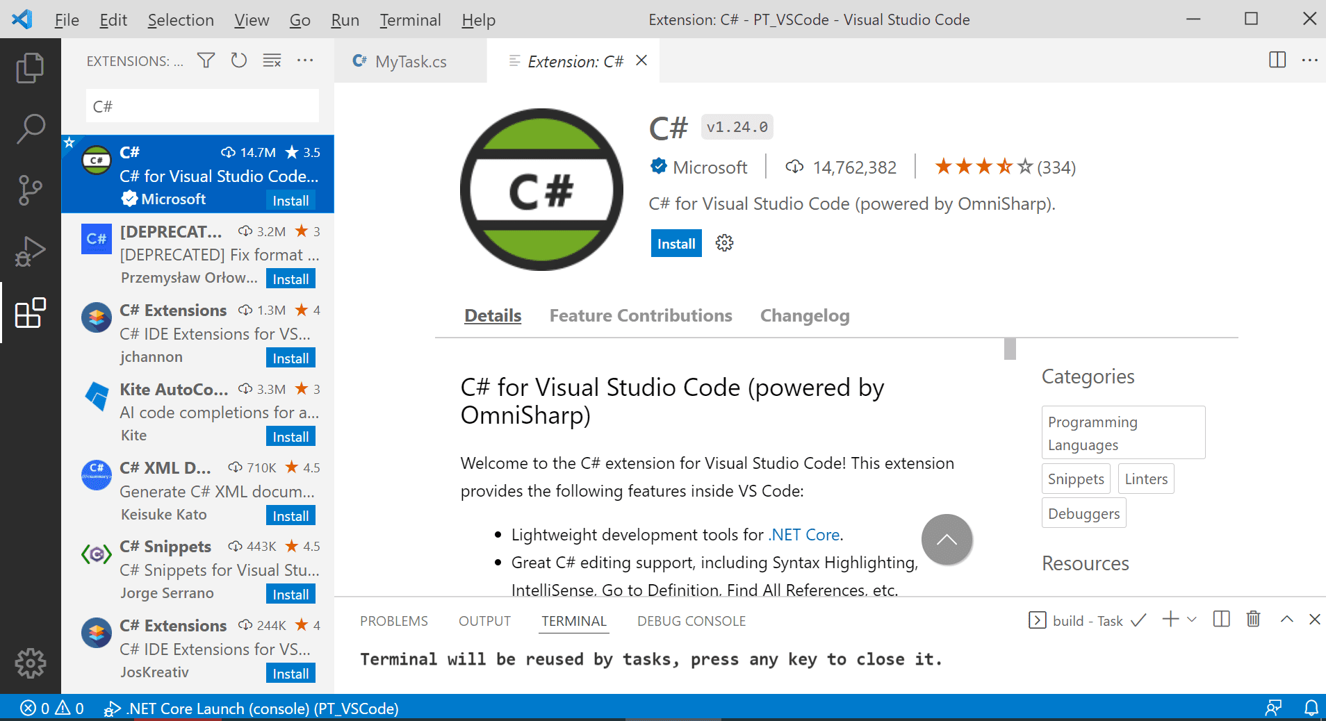Clear extensions search results

pyautogui.click(x=272, y=60)
